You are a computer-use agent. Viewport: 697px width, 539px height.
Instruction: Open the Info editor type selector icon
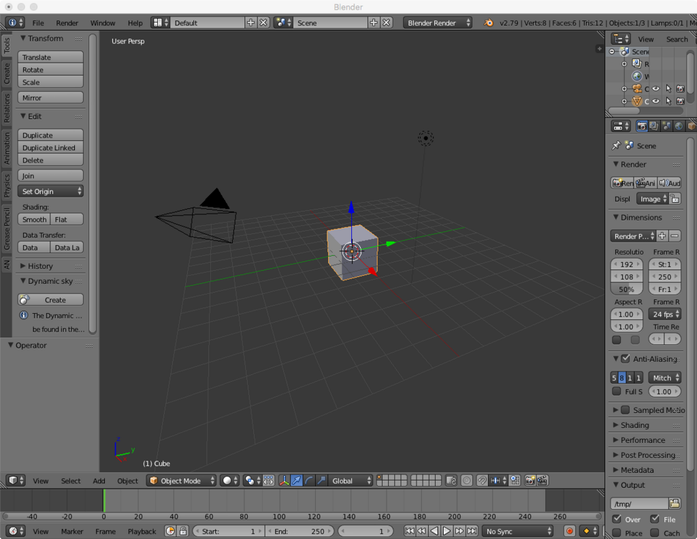16,22
